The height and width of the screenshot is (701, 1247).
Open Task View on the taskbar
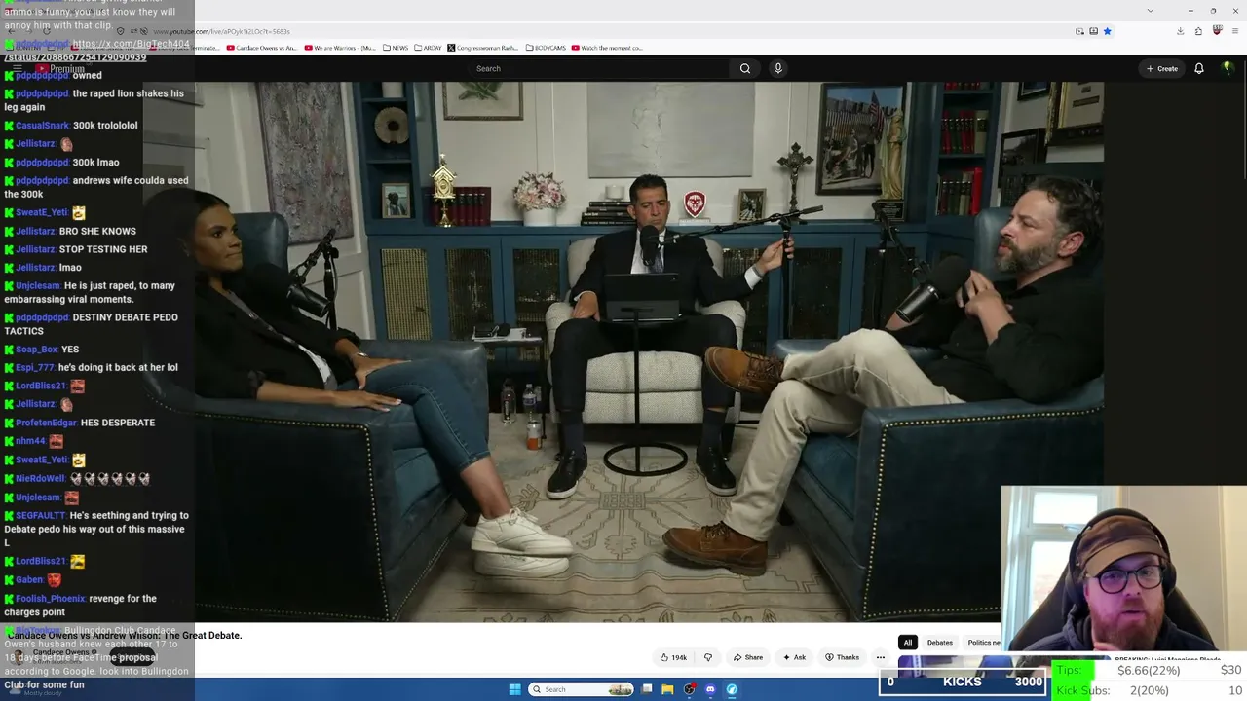[647, 689]
